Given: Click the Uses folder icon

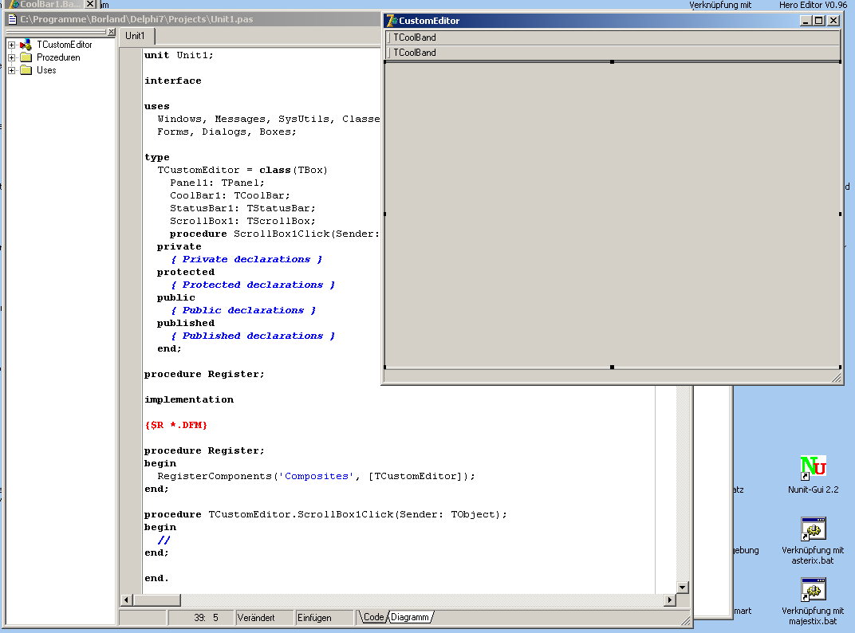Looking at the screenshot, I should coord(26,70).
